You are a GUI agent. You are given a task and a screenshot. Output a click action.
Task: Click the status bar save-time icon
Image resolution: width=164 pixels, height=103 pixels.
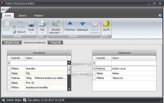[25, 100]
